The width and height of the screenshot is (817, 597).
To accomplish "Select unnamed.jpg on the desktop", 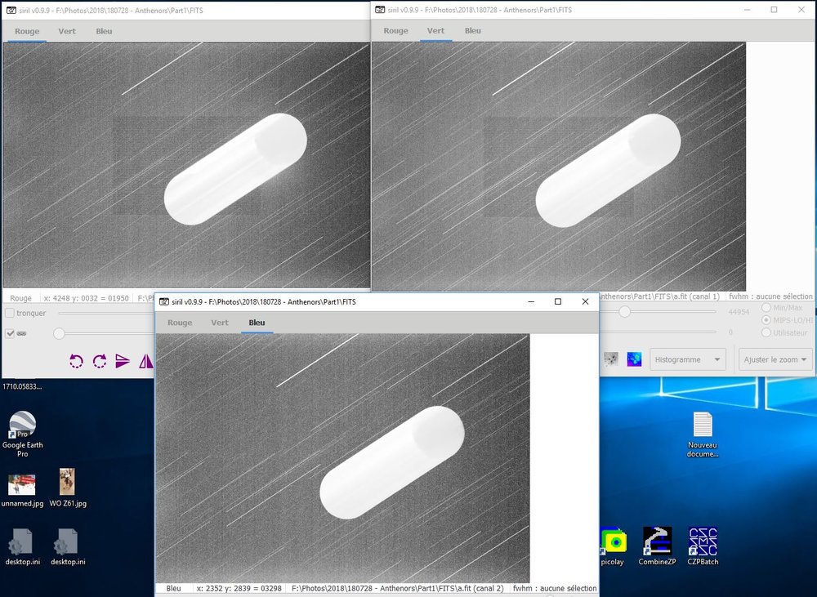I will (x=22, y=490).
